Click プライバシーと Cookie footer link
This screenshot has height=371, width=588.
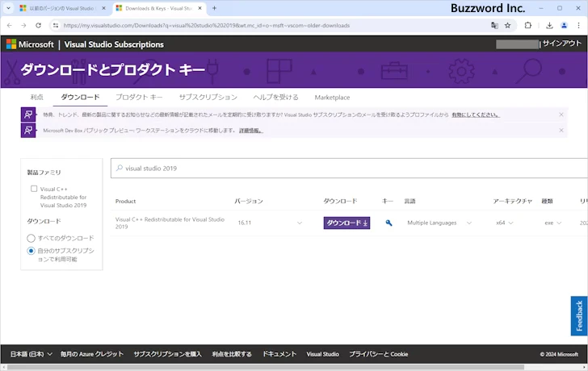pos(379,354)
